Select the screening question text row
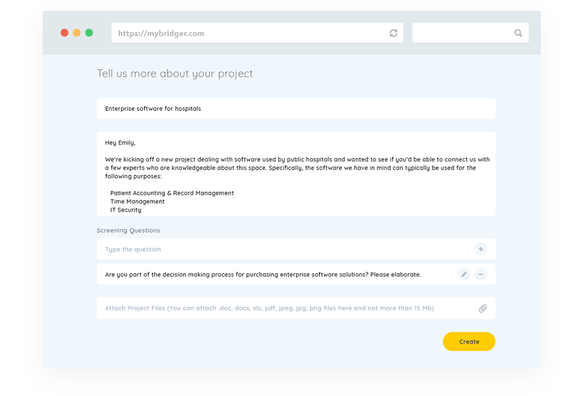 coord(262,274)
